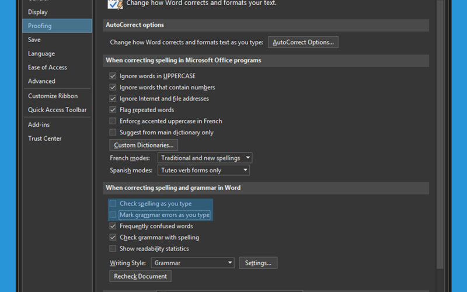
Task: Uncheck Ignore words in UPPERCASE
Action: (113, 76)
